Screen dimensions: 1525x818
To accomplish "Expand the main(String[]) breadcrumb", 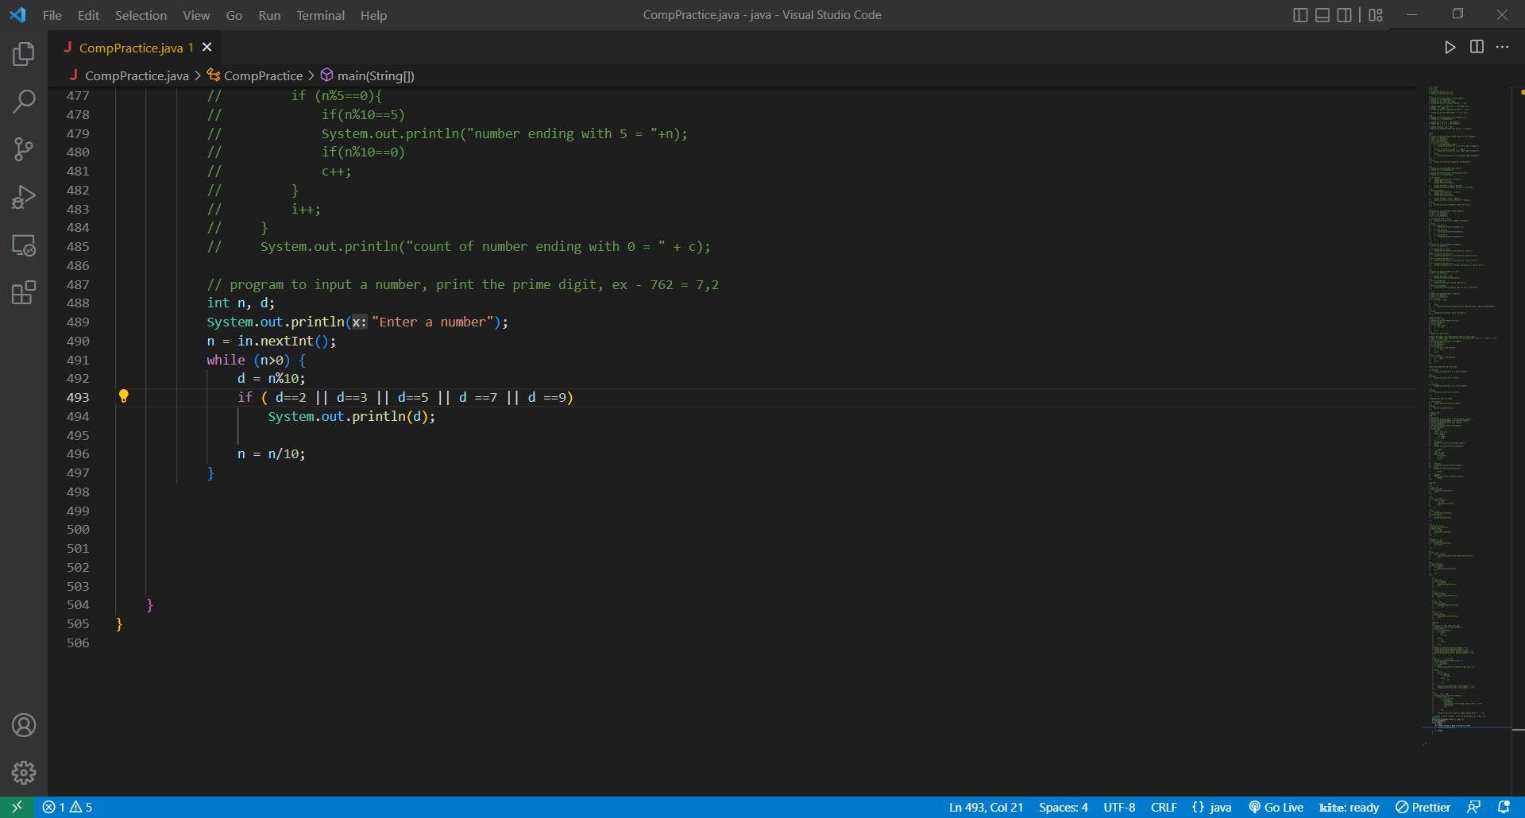I will (x=375, y=75).
